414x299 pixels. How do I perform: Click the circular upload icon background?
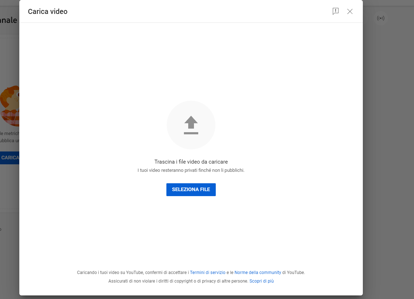pos(191,125)
